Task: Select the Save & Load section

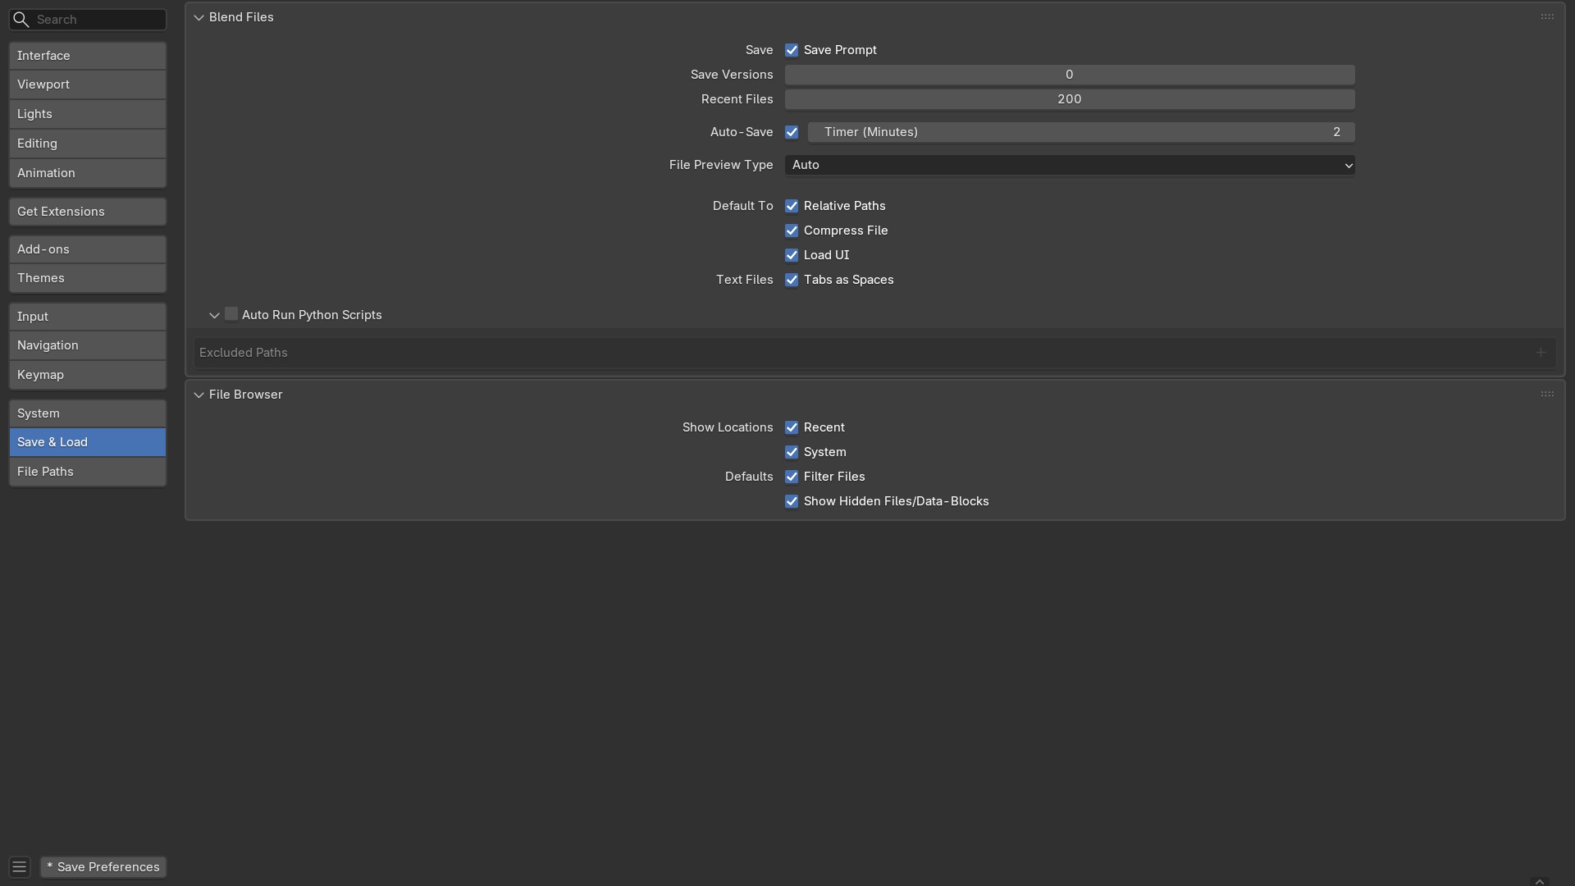Action: [x=88, y=442]
